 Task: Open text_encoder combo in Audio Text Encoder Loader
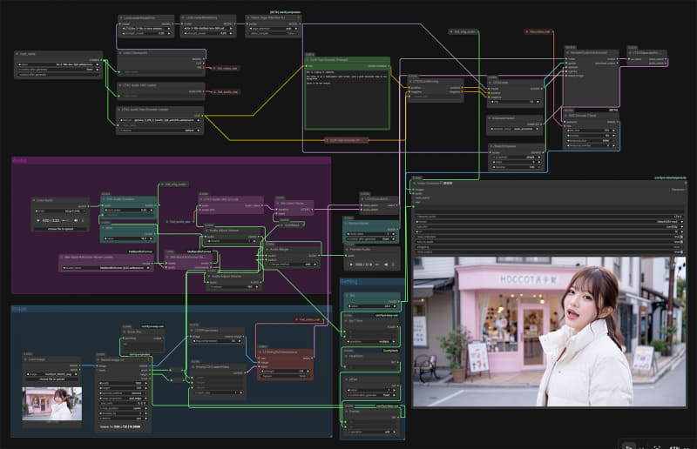[160, 120]
